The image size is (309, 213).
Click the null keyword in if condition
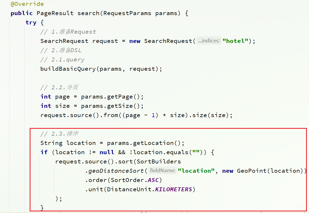[x=107, y=152]
